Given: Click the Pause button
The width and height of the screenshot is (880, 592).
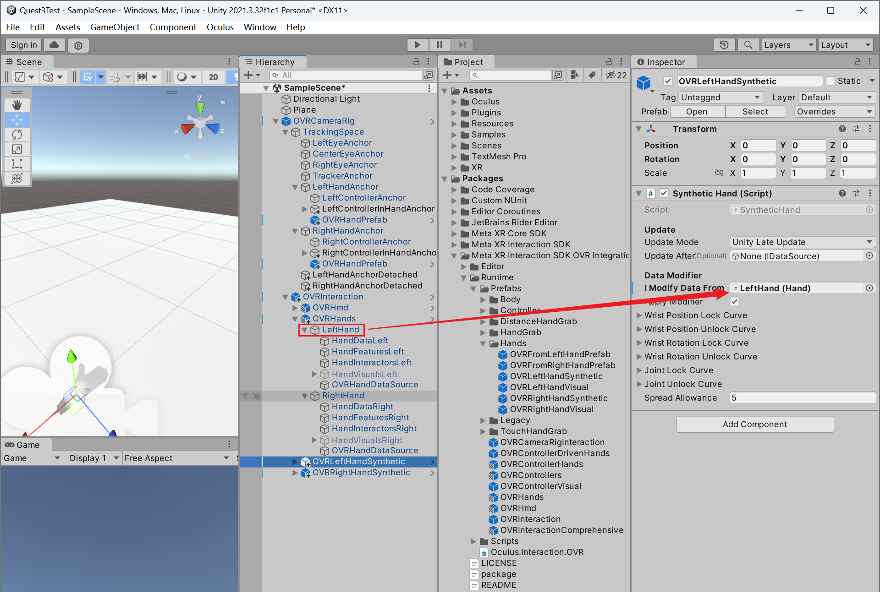Looking at the screenshot, I should pyautogui.click(x=440, y=45).
